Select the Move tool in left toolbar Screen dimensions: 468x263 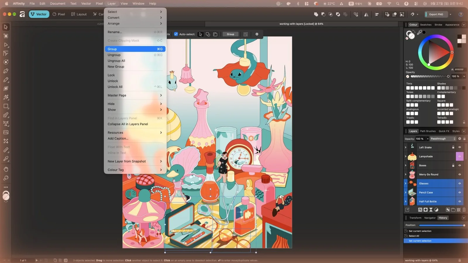[x=6, y=27]
